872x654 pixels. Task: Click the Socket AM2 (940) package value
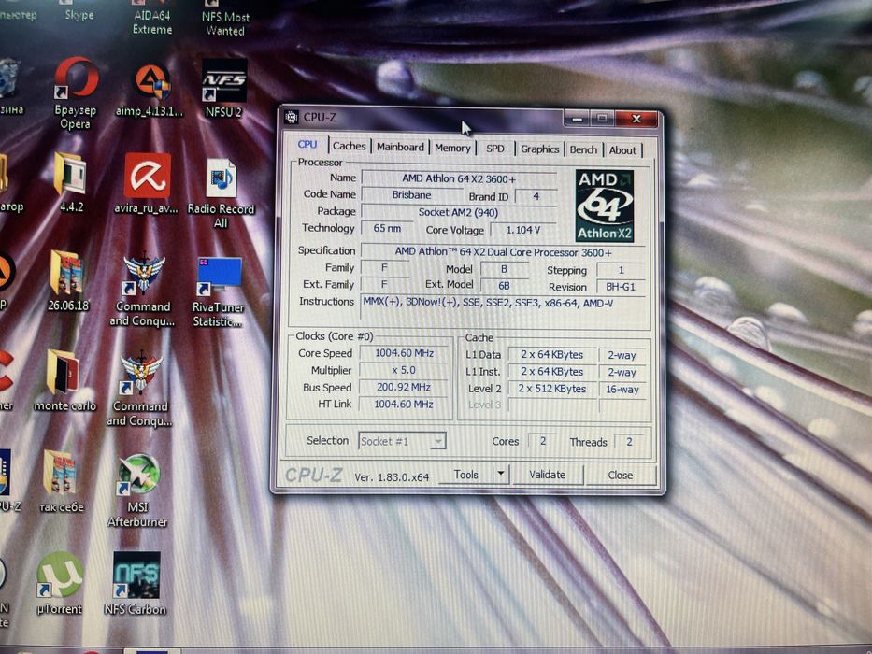point(458,212)
